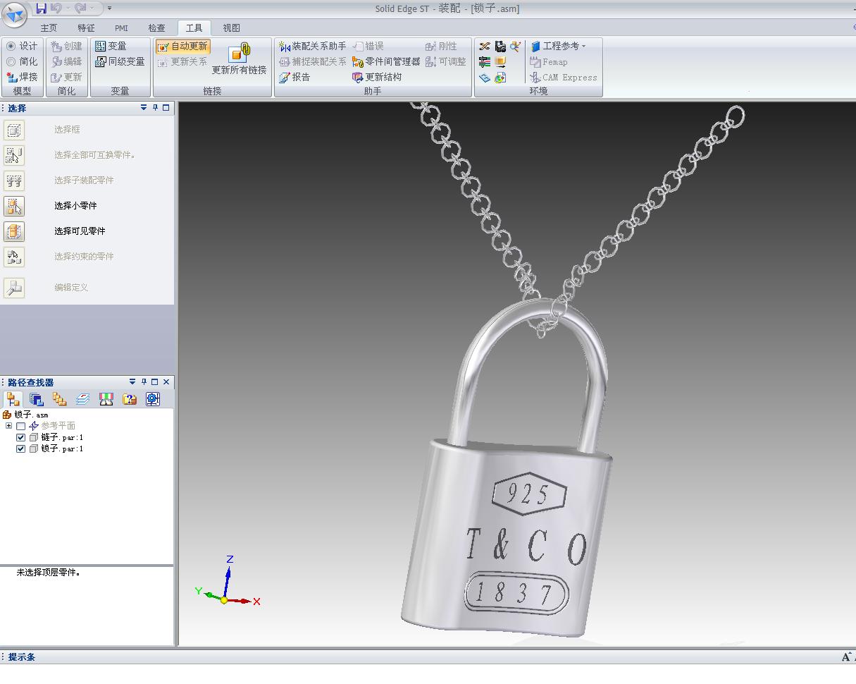Viewport: 856px width, 684px height.
Task: Click the camera-like icon in 环境 group
Action: click(500, 46)
